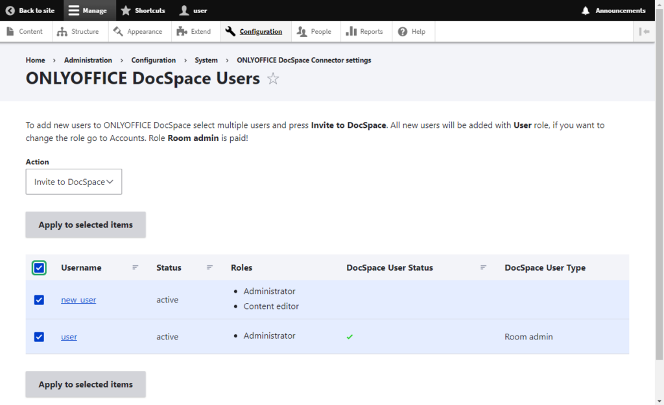The width and height of the screenshot is (664, 405).
Task: Sort the table by Username column
Action: click(136, 267)
